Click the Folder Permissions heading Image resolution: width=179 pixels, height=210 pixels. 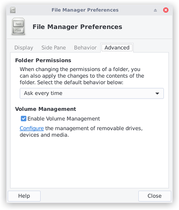pos(43,60)
